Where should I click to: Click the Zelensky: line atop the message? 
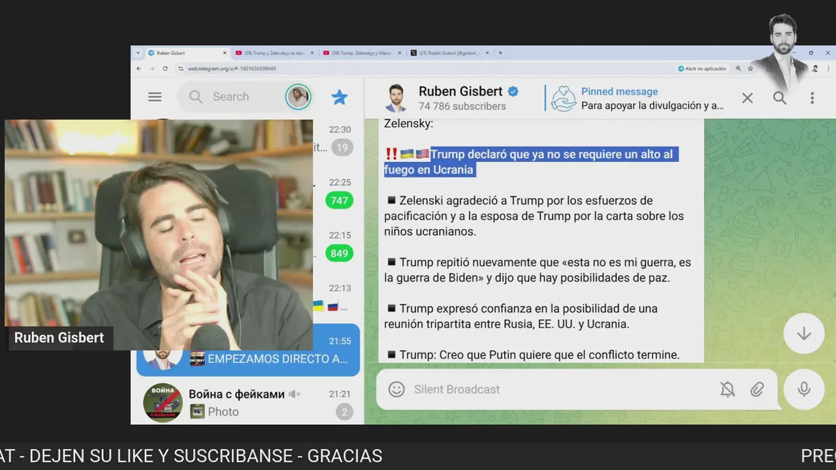(408, 123)
